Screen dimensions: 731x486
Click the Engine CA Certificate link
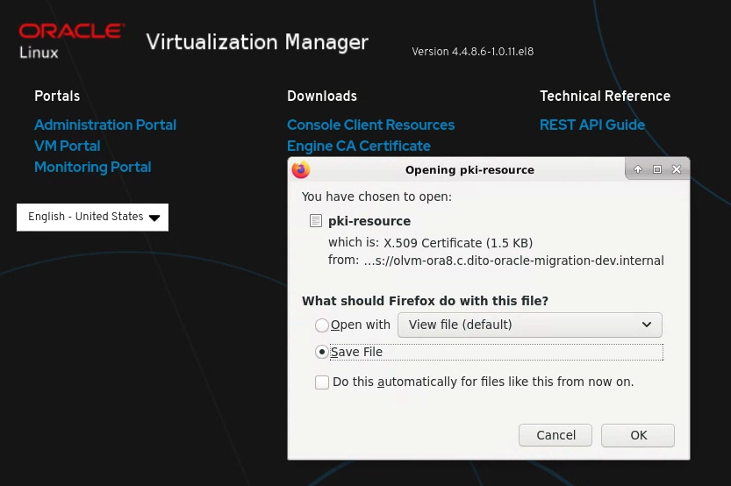[358, 146]
